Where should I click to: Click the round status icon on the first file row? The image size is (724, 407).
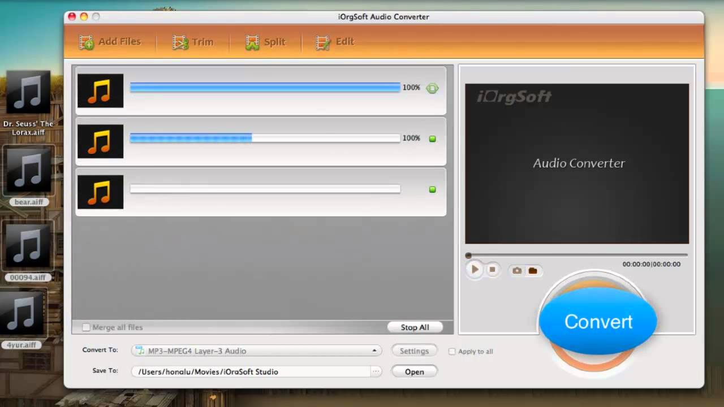[432, 88]
